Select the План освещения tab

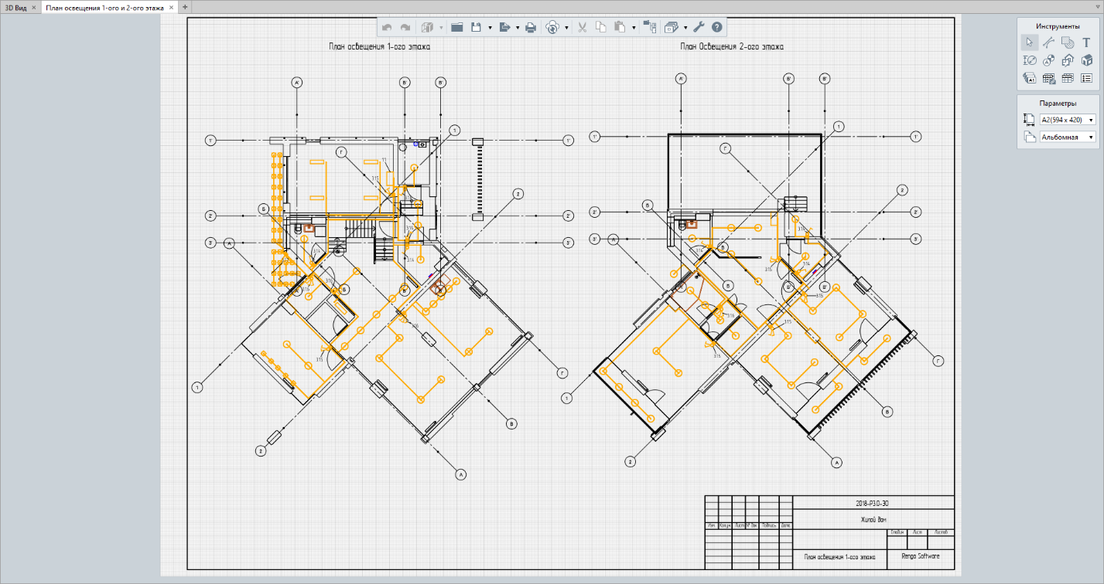pos(104,7)
